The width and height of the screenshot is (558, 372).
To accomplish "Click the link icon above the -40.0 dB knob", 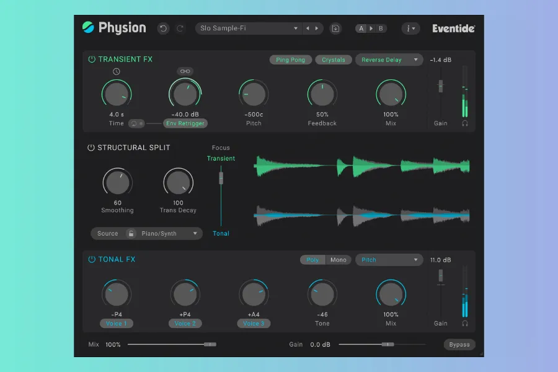I will click(185, 71).
